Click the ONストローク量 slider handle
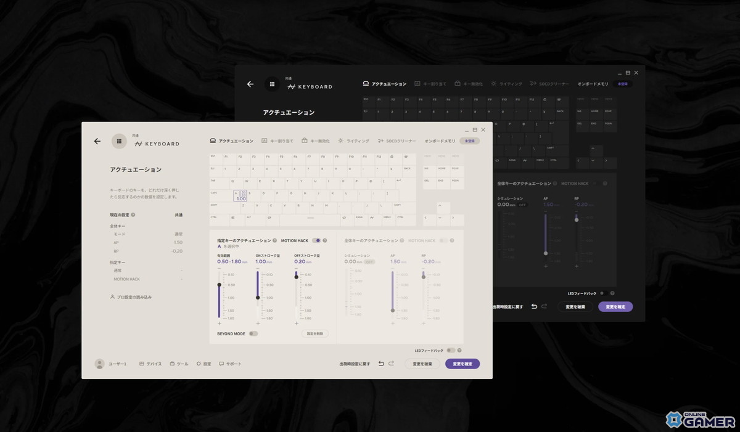The image size is (740, 432). coord(258,298)
